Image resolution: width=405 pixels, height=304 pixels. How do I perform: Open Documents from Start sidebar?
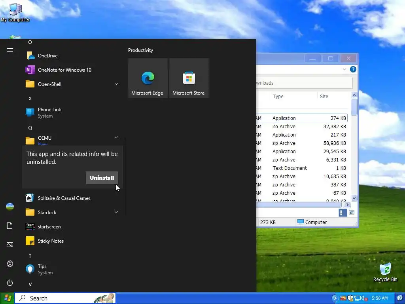pos(10,226)
